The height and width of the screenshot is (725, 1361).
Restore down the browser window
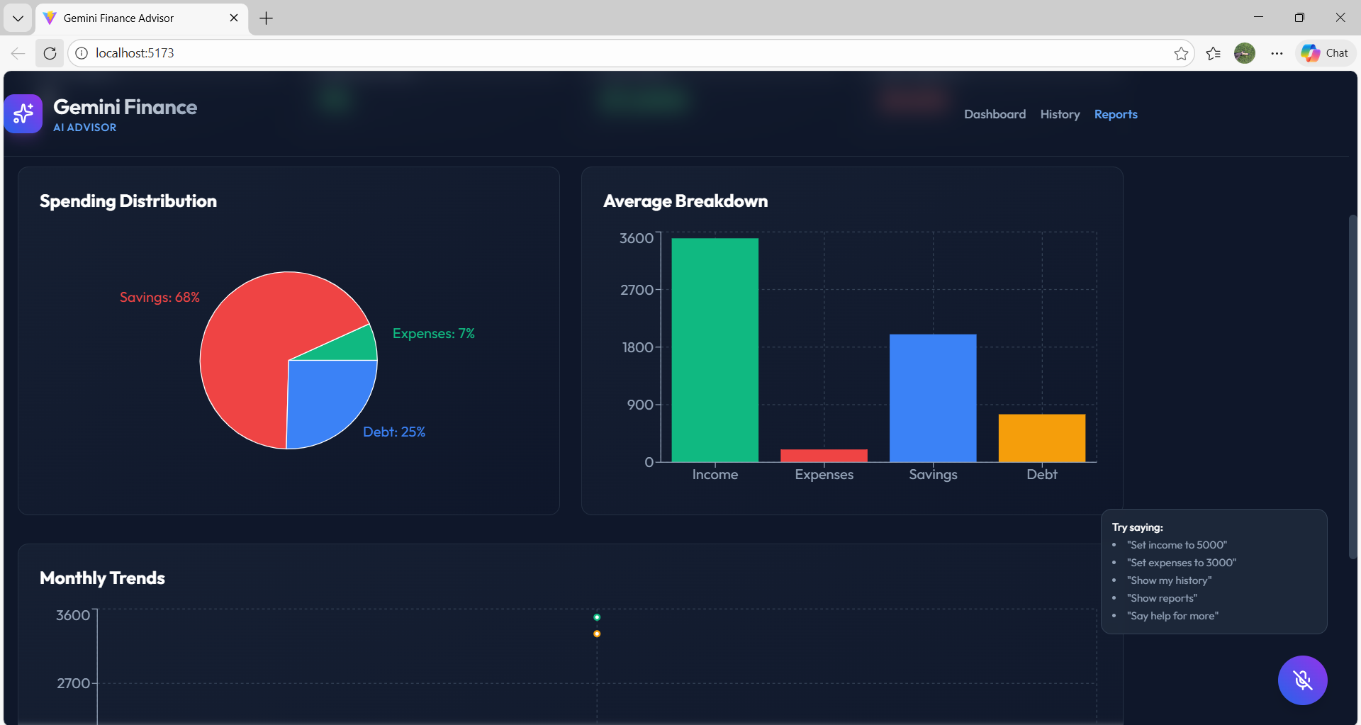pyautogui.click(x=1299, y=18)
